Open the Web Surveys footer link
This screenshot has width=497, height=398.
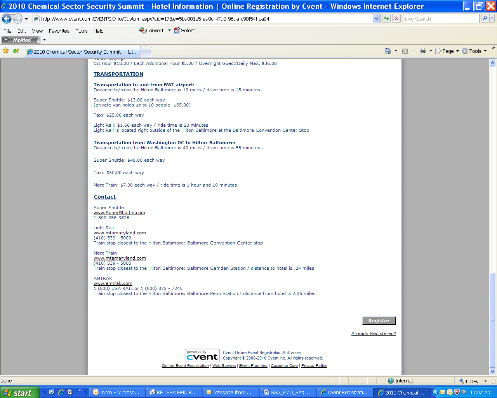click(224, 366)
